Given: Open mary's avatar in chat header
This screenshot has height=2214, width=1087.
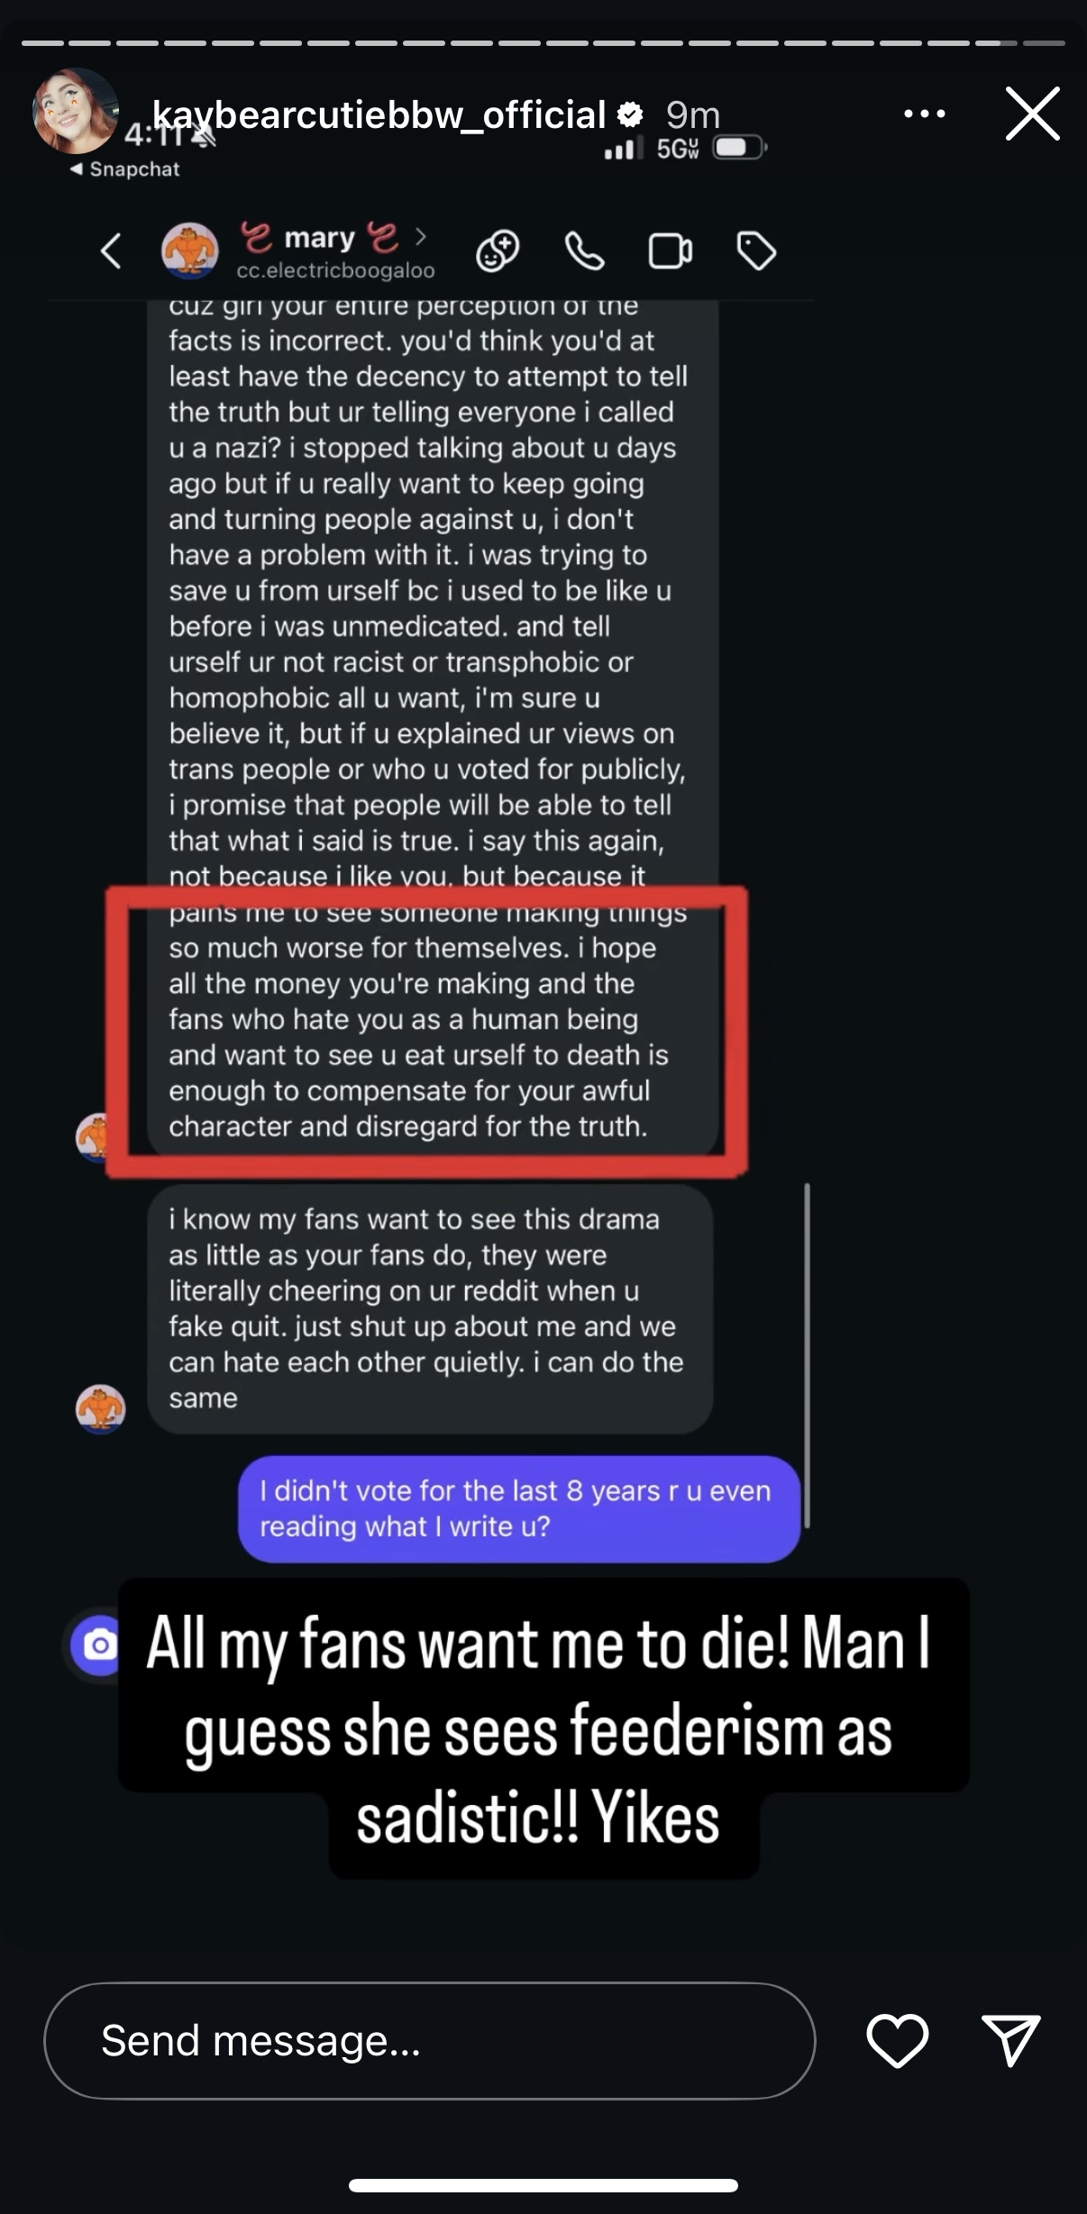Looking at the screenshot, I should coord(189,251).
